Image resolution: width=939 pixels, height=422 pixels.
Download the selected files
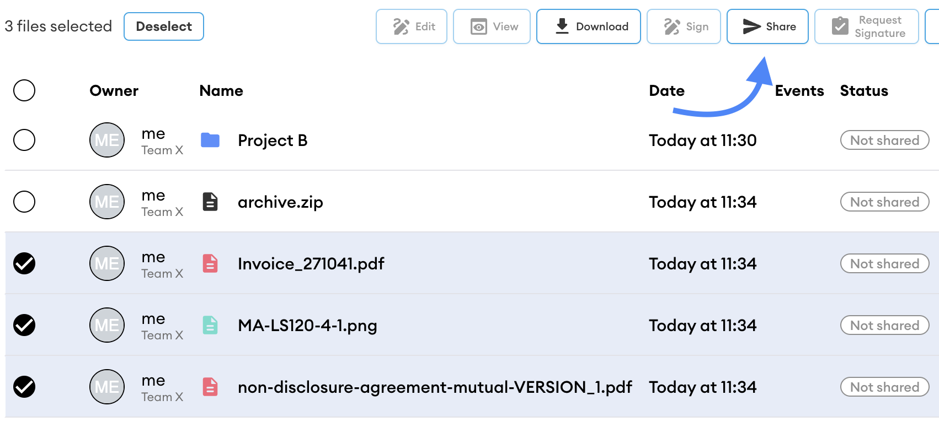pyautogui.click(x=589, y=26)
